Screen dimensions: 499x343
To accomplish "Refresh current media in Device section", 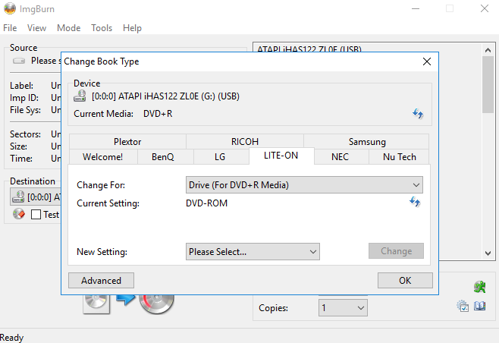I will click(x=418, y=114).
